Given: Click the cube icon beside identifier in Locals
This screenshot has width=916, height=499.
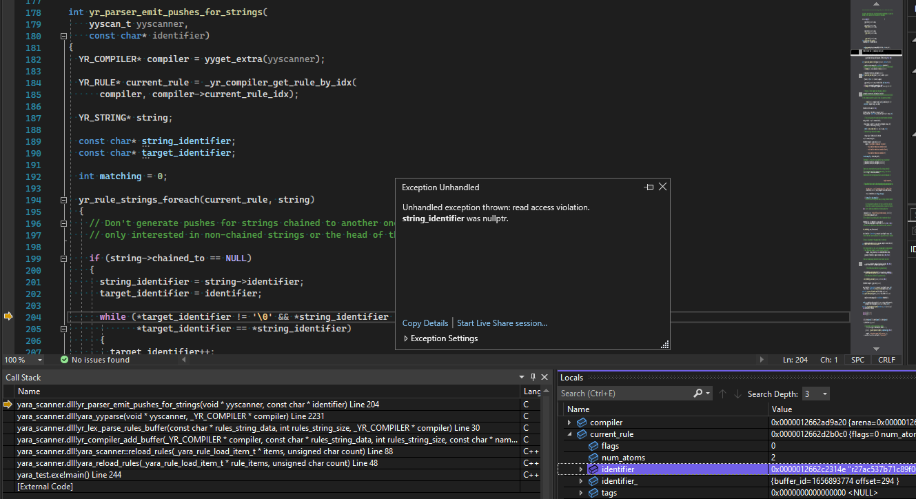Looking at the screenshot, I should tap(593, 469).
